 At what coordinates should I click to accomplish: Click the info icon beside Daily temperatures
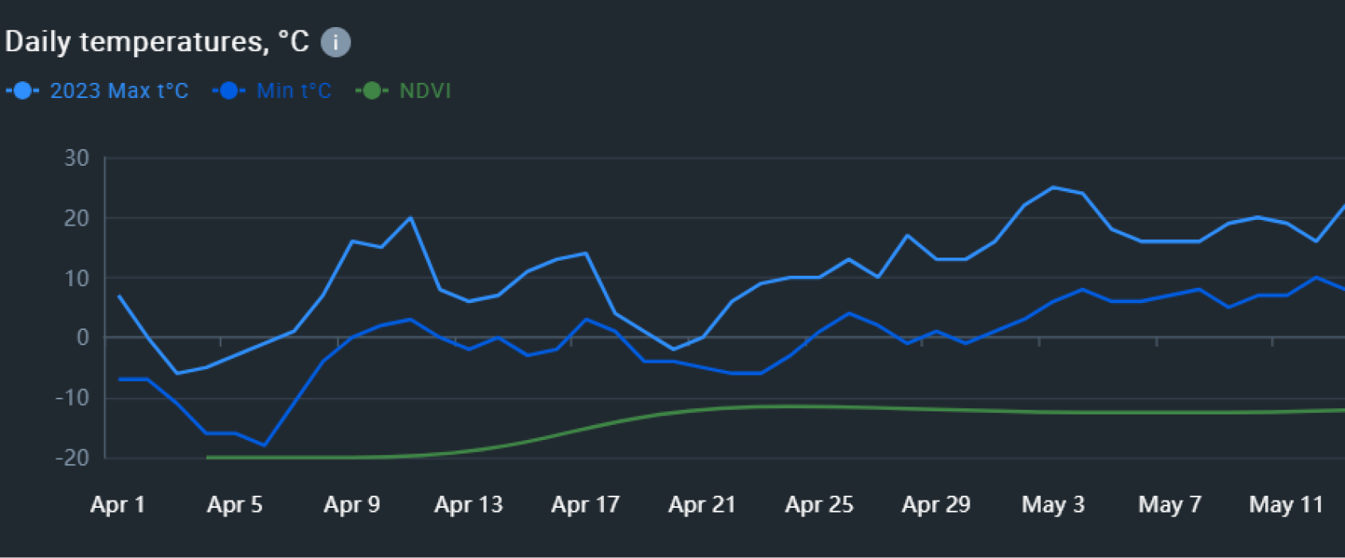[x=335, y=42]
